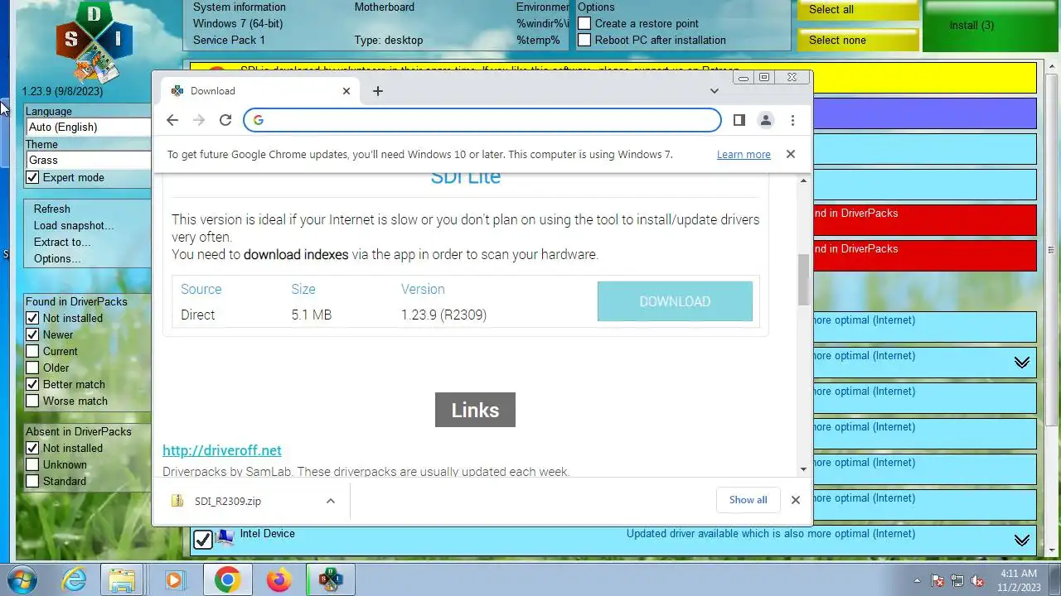The height and width of the screenshot is (596, 1061).
Task: Click the page scrollbar's up arrow
Action: pos(803,180)
